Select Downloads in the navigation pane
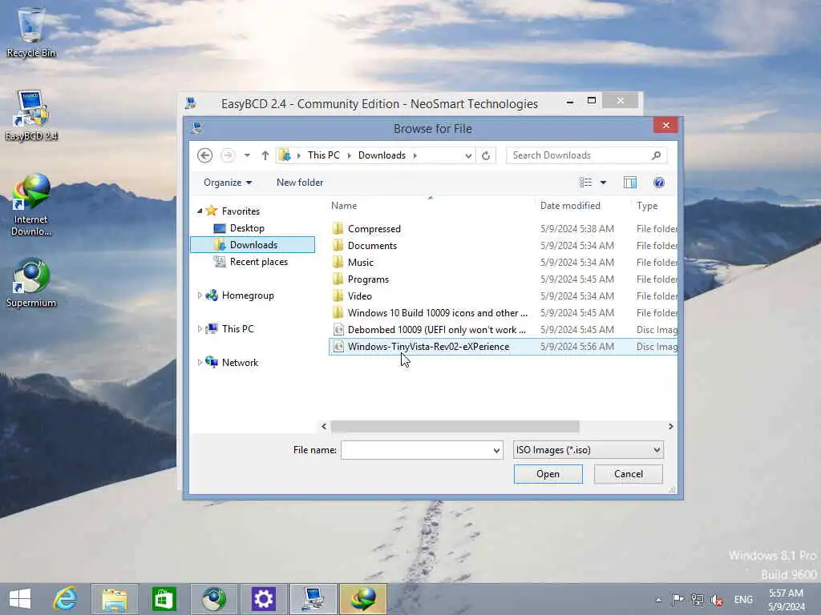The image size is (821, 615). (x=253, y=245)
